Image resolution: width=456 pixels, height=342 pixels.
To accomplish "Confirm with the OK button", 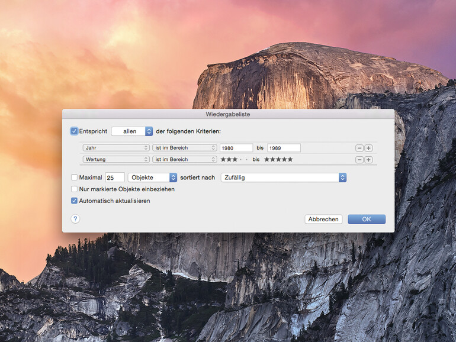I will [367, 219].
